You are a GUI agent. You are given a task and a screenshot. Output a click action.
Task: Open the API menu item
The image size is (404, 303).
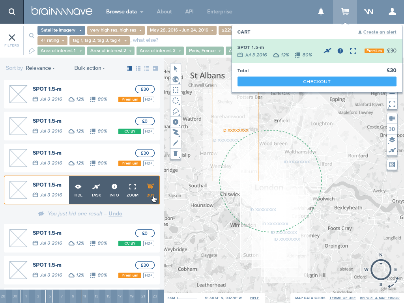189,11
